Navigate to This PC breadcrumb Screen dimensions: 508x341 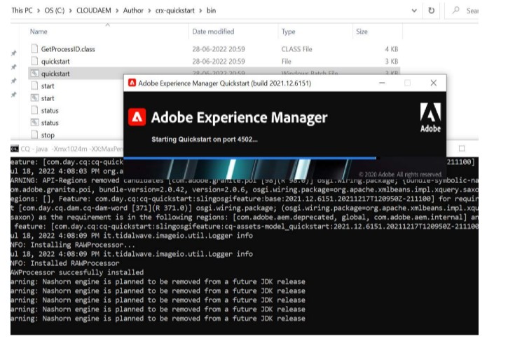22,11
